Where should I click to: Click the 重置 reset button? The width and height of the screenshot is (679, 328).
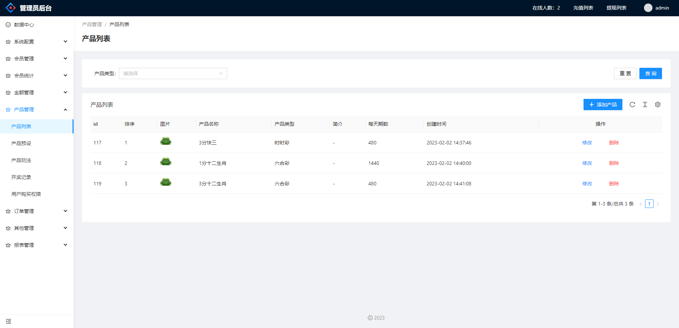pyautogui.click(x=625, y=73)
